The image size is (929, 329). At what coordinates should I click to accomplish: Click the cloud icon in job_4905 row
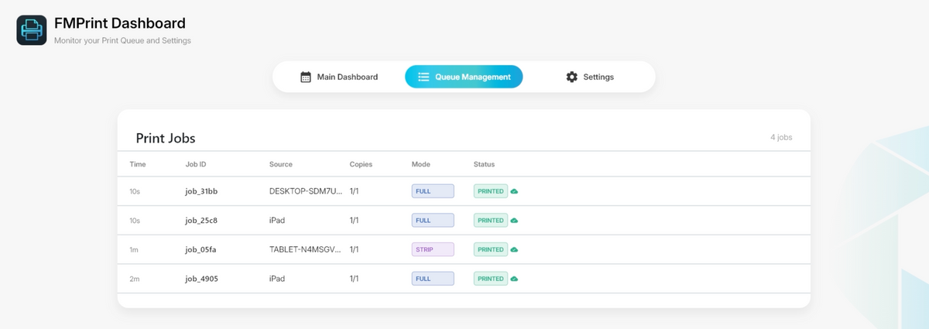click(x=514, y=279)
